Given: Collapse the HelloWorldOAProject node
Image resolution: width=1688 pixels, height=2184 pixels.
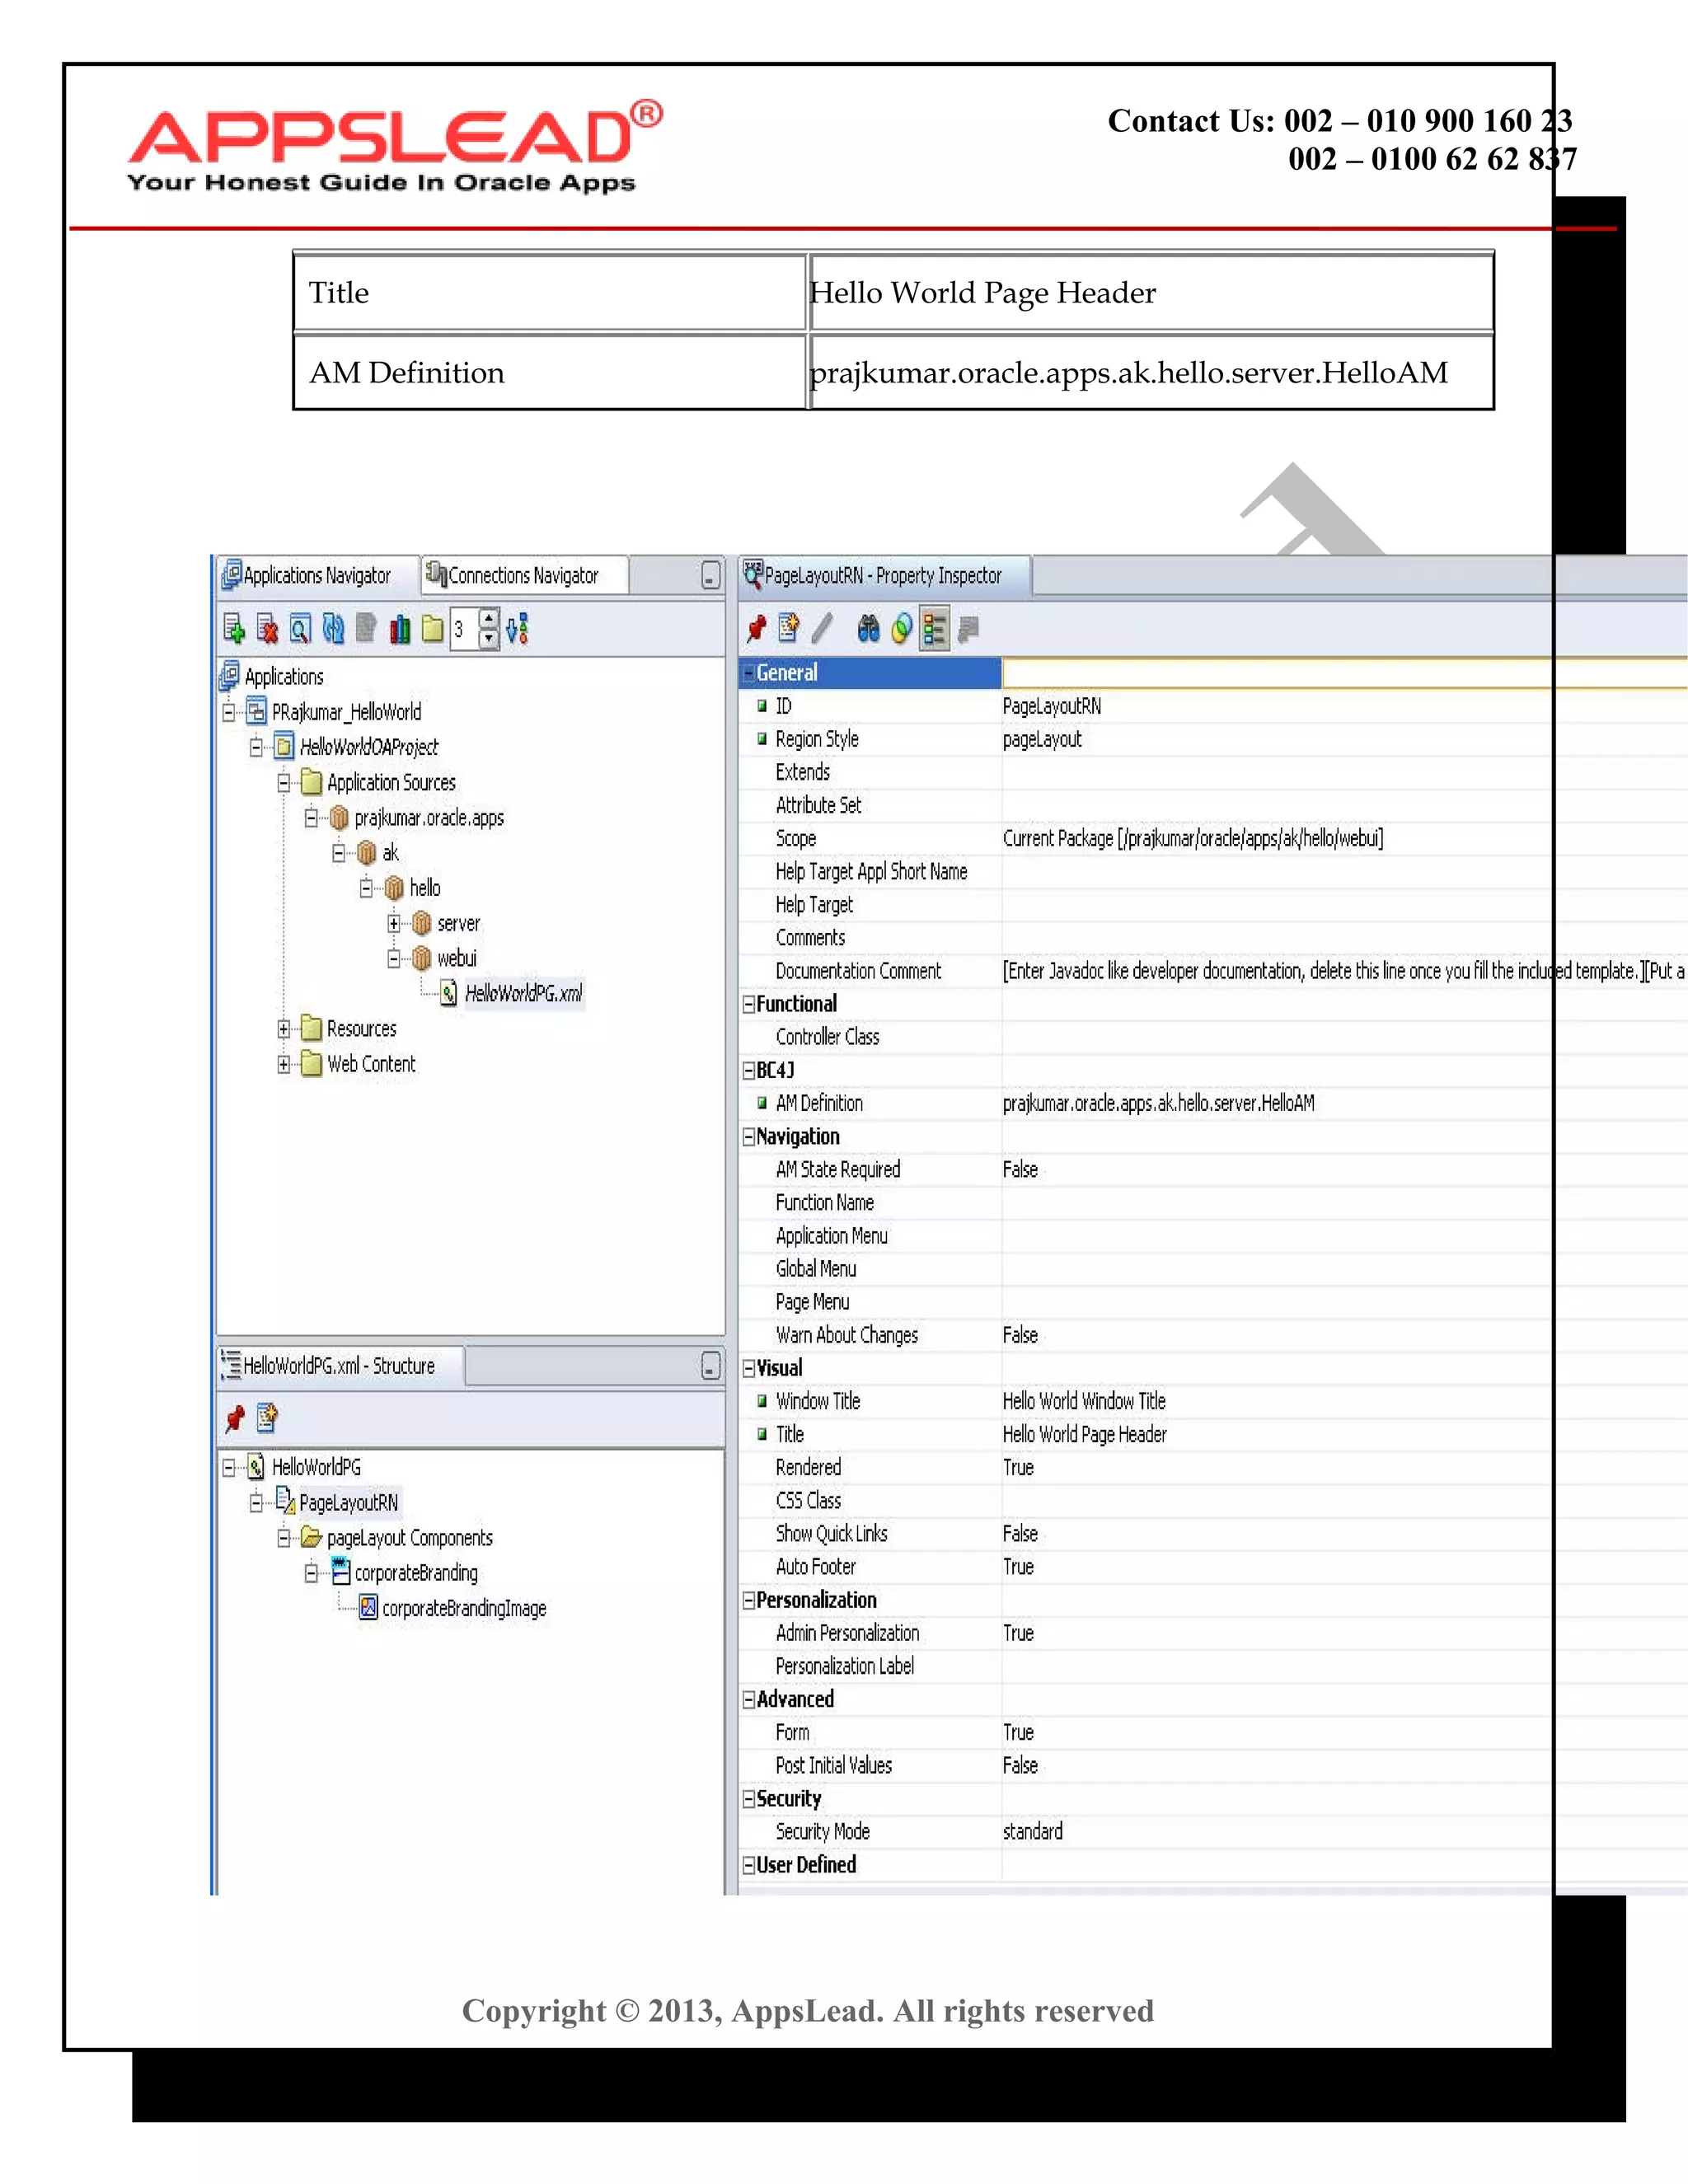Looking at the screenshot, I should pyautogui.click(x=256, y=747).
